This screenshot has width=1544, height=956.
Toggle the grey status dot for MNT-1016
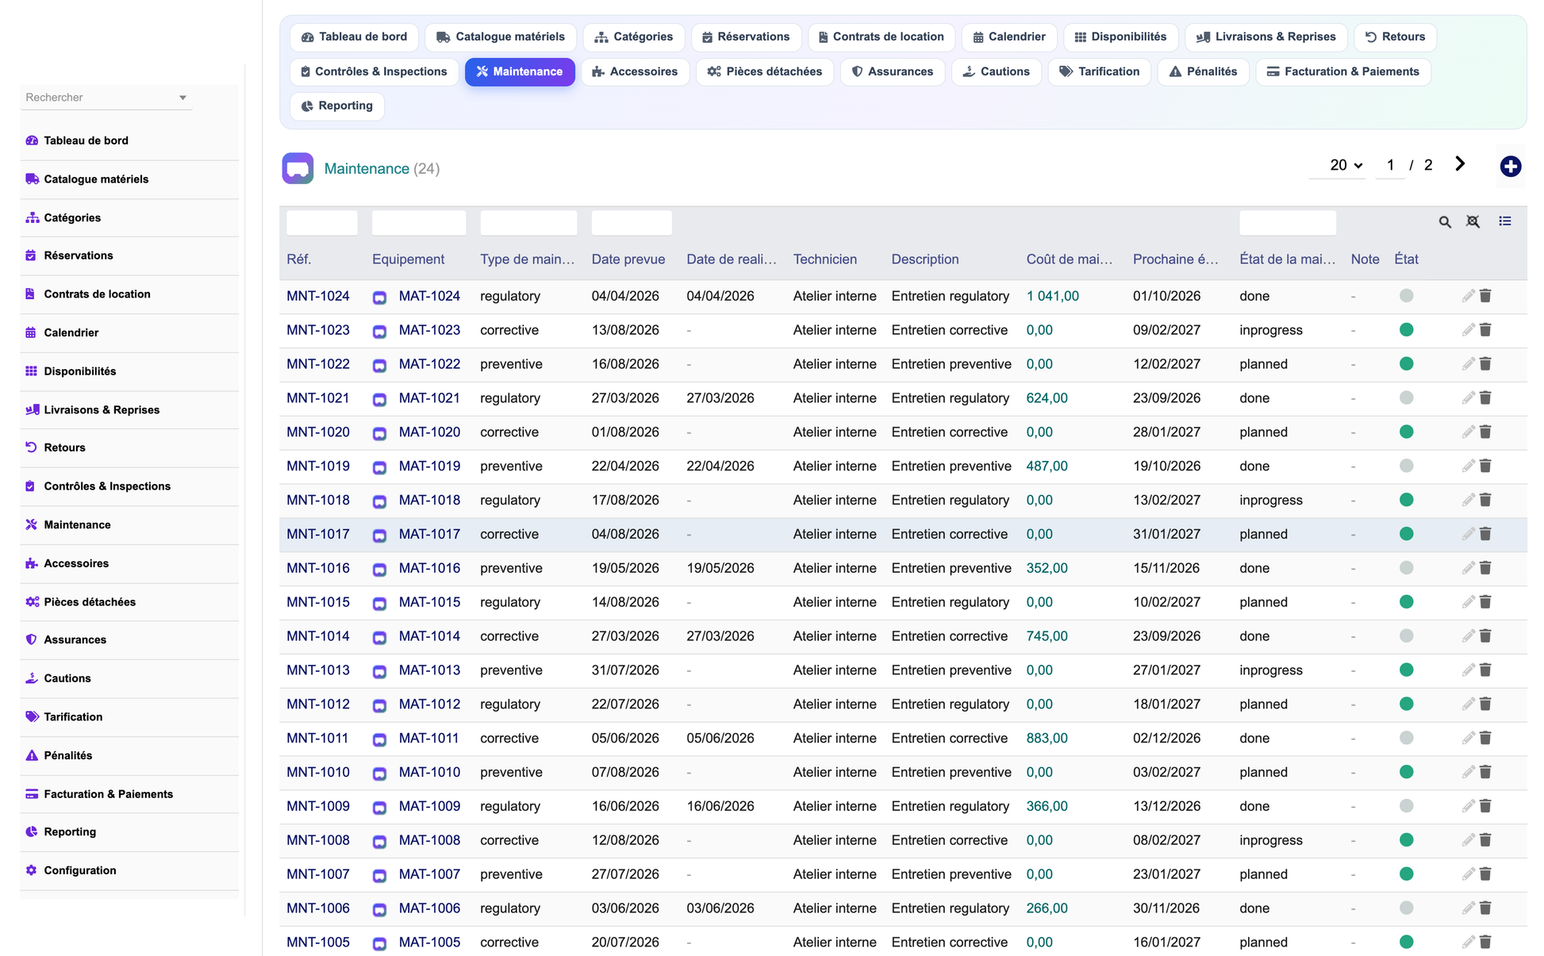(x=1406, y=568)
